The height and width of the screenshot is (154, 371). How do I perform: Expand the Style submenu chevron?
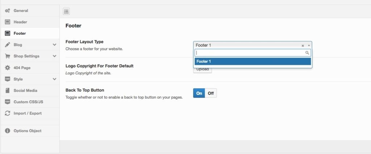click(54, 79)
